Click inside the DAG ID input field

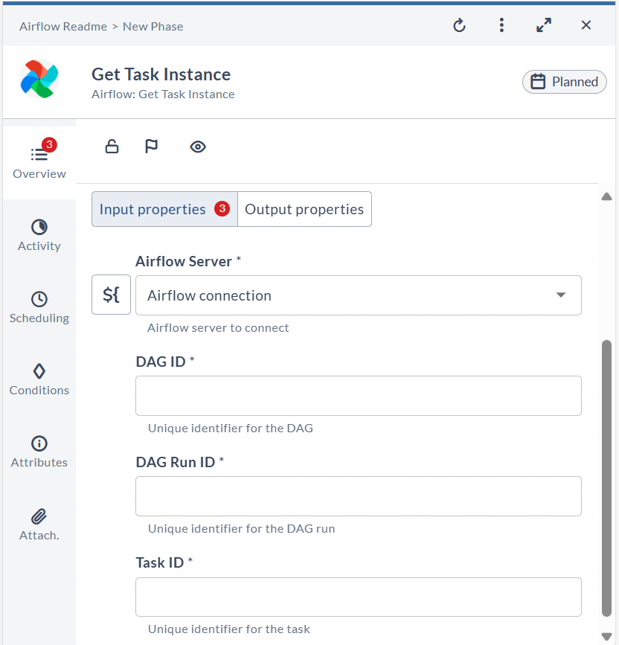[358, 395]
